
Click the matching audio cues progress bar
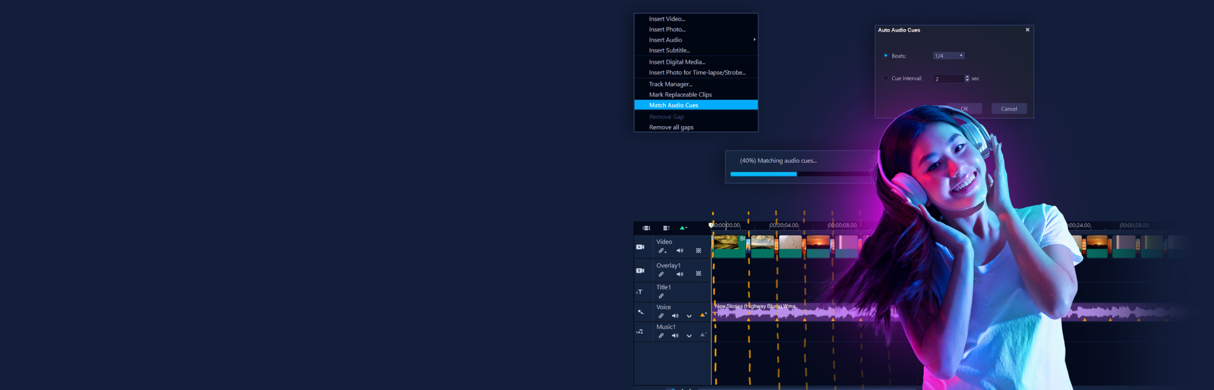tap(803, 174)
